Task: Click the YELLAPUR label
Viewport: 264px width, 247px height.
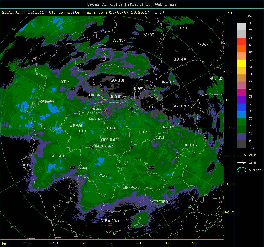Action: click(58, 156)
